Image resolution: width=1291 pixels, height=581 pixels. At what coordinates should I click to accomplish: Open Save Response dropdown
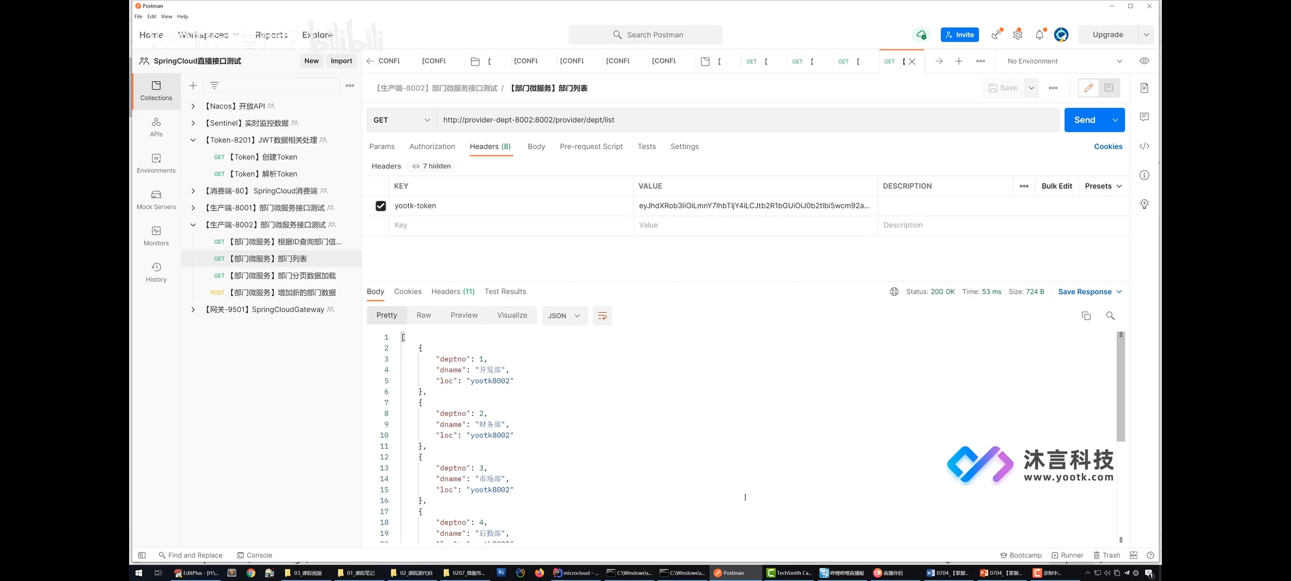[1089, 292]
